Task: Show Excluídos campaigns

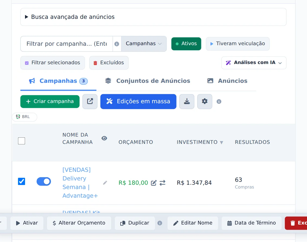Action: coord(109,63)
